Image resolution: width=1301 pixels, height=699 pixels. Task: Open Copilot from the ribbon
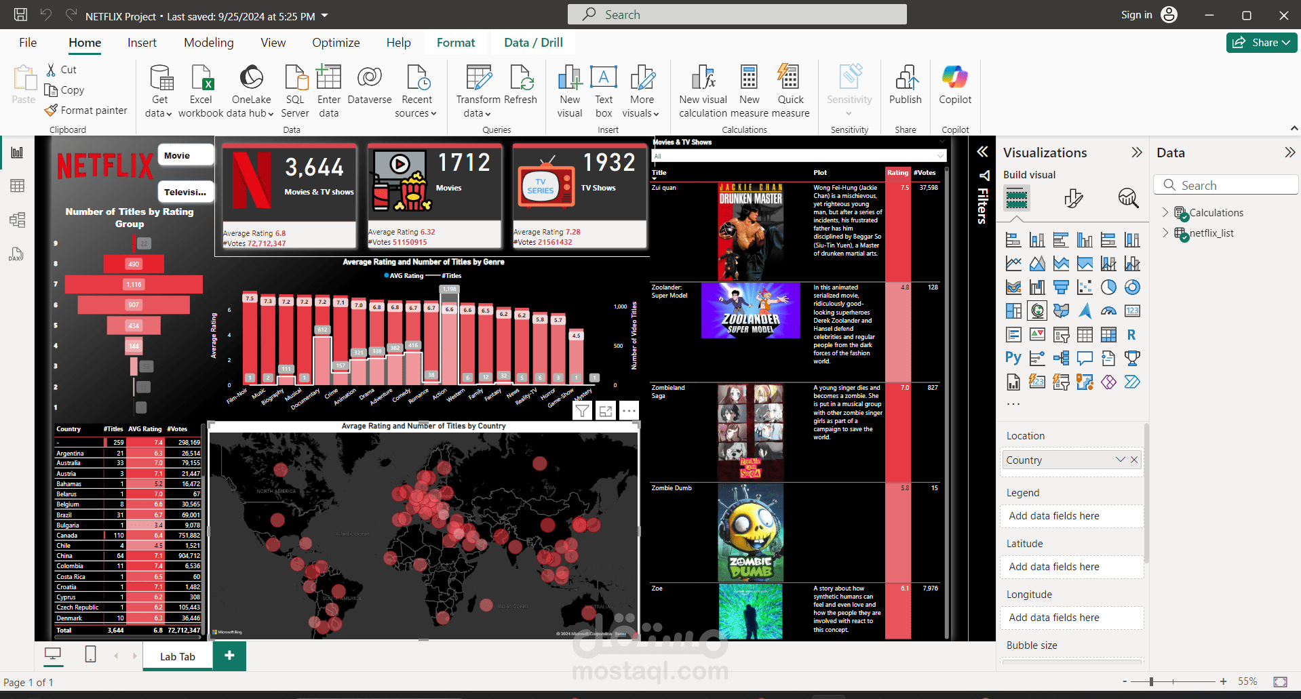[x=955, y=85]
